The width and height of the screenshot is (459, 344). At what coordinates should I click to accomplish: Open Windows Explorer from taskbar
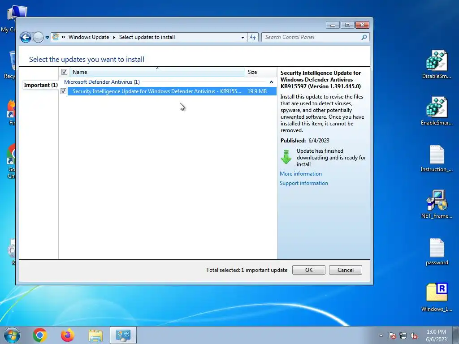coord(95,335)
